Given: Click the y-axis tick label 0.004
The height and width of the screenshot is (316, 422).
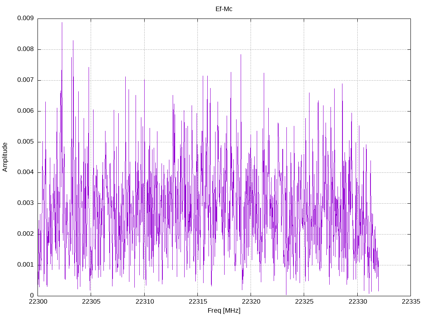Looking at the screenshot, I should coord(26,172).
